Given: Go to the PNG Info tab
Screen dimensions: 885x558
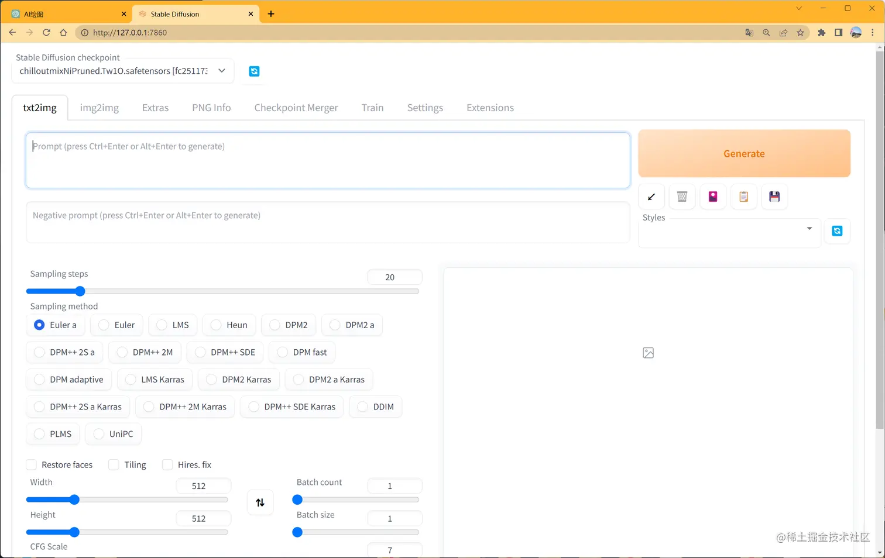Looking at the screenshot, I should point(211,108).
